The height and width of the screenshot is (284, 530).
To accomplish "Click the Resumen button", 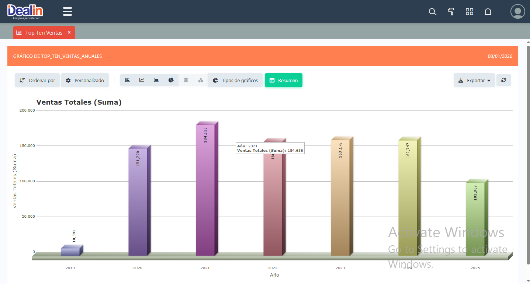I will point(283,80).
